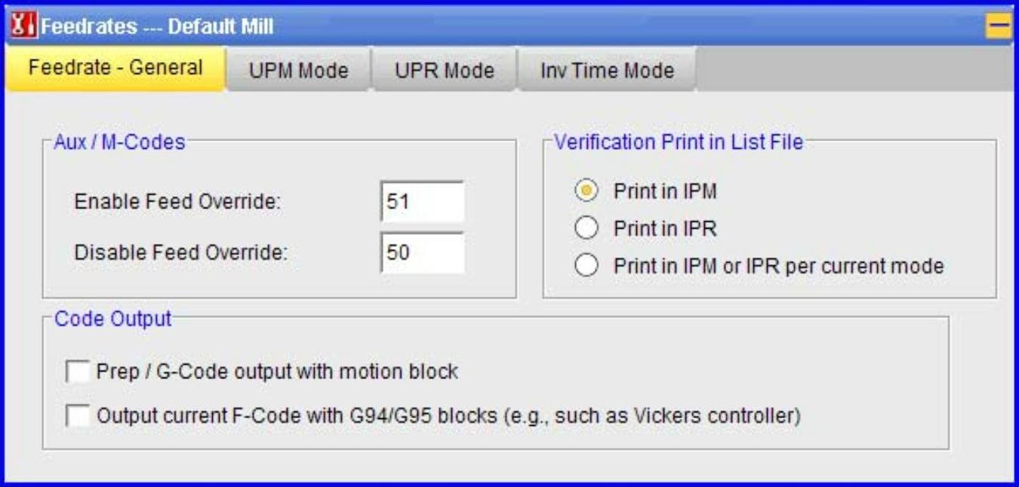Focus the Enable Feed Override input field
Image resolution: width=1019 pixels, height=487 pixels.
click(422, 202)
